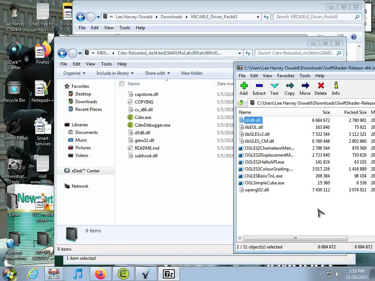This screenshot has height=281, width=375.
Task: Go up one folder in 7-Zip
Action: click(x=241, y=103)
